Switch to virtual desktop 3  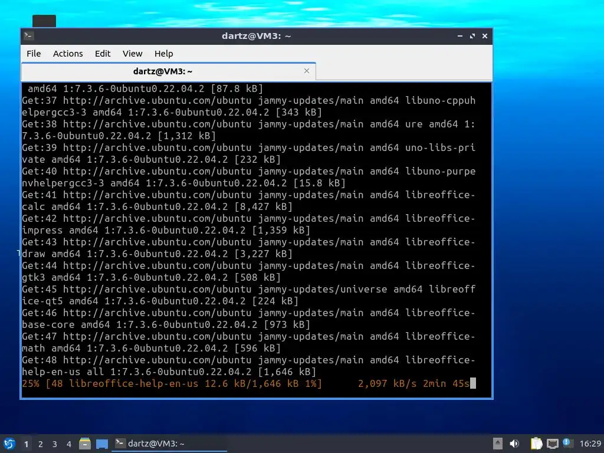pyautogui.click(x=55, y=444)
